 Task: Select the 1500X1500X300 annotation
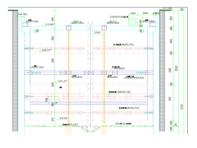click(134, 78)
